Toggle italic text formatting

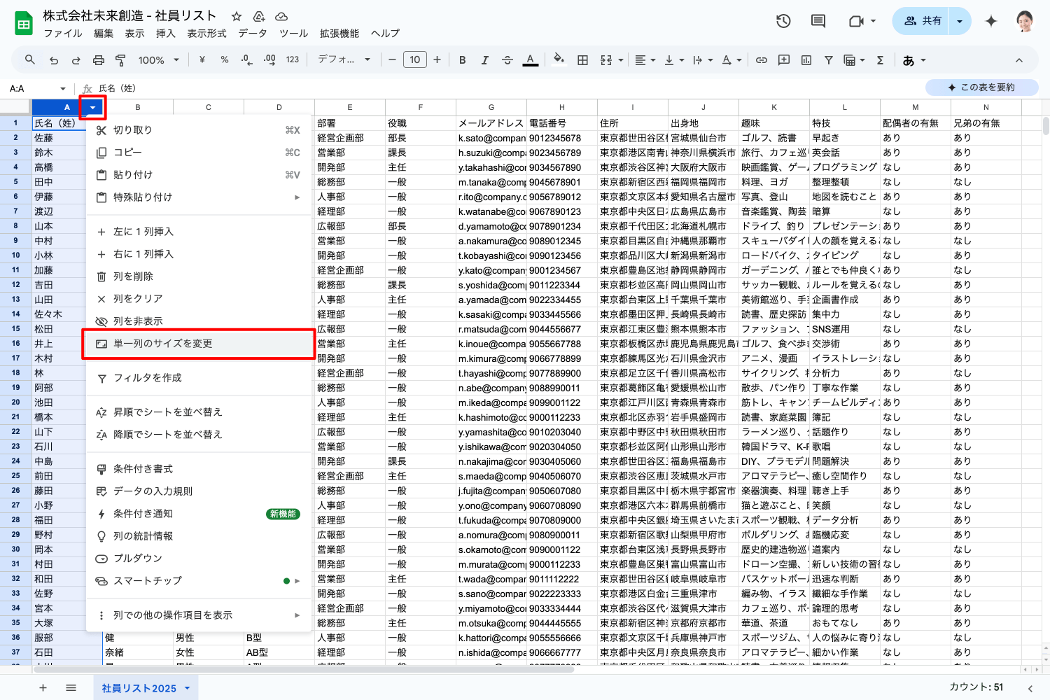484,60
